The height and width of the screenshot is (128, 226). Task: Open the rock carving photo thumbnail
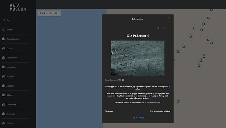click(137, 58)
